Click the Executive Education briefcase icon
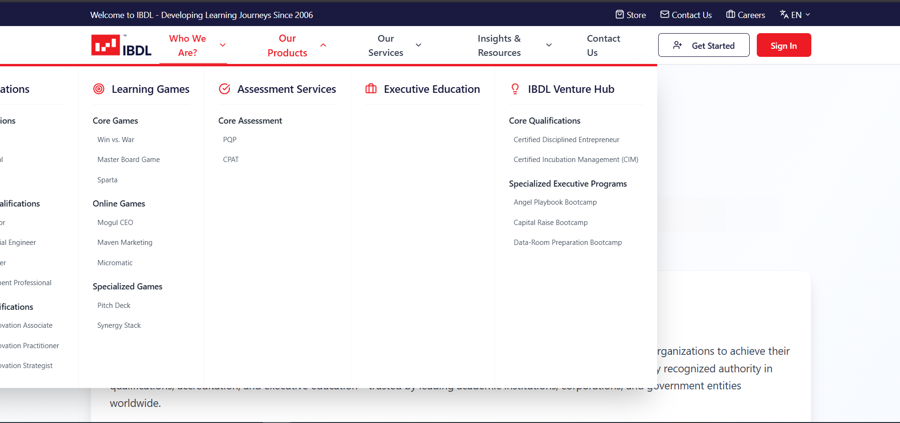 (x=371, y=89)
